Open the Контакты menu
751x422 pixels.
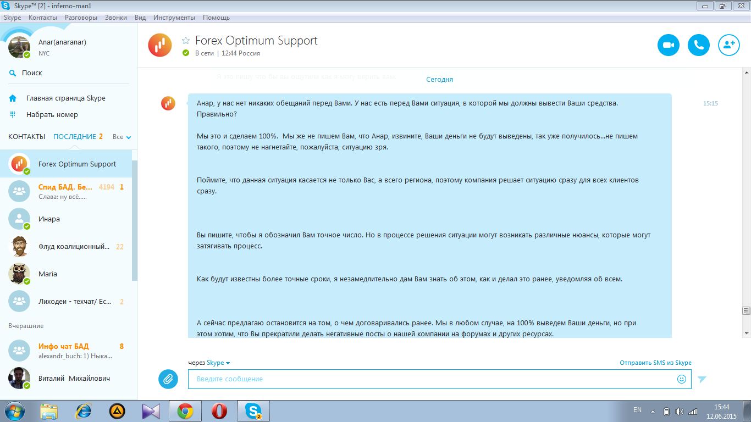[x=43, y=18]
